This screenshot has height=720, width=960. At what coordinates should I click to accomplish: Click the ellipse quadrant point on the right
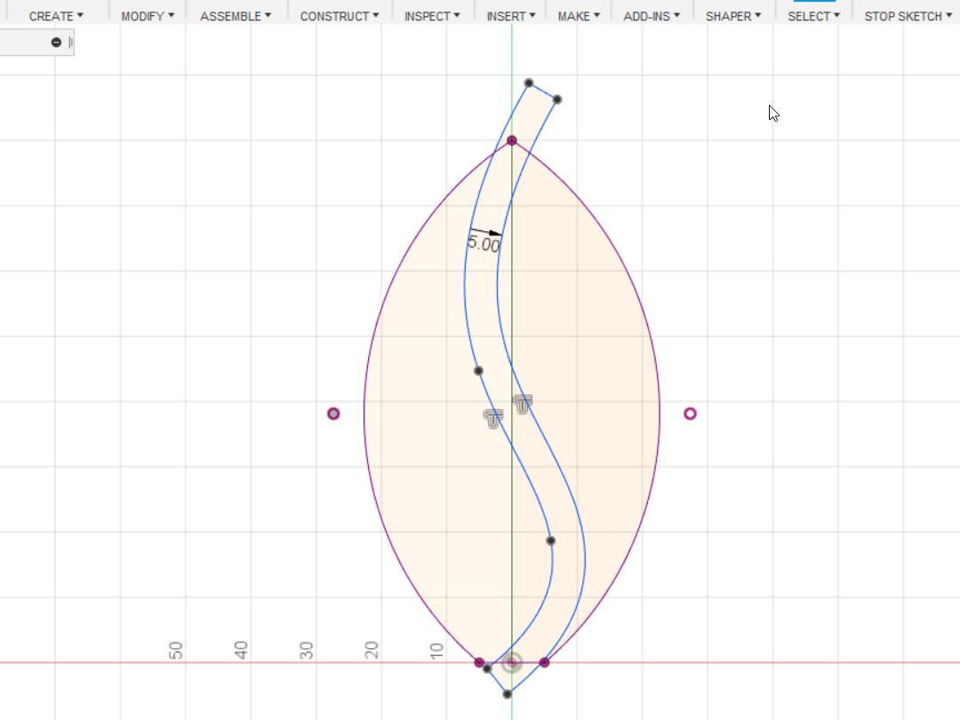tap(691, 413)
